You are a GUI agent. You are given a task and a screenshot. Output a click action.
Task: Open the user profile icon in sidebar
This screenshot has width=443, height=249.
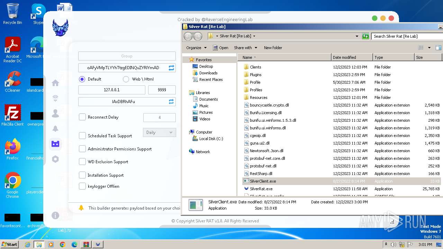pos(55,113)
